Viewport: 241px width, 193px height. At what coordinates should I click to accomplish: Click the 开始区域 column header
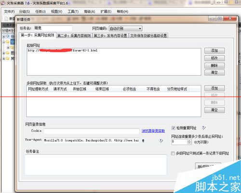pos(80,89)
